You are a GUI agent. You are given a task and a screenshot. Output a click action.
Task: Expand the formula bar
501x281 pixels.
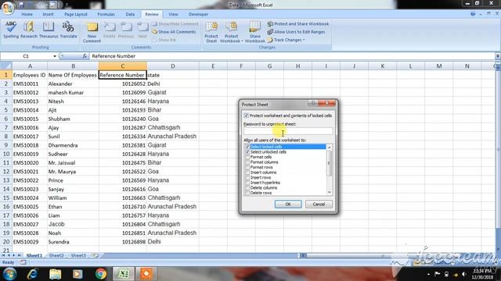[498, 56]
